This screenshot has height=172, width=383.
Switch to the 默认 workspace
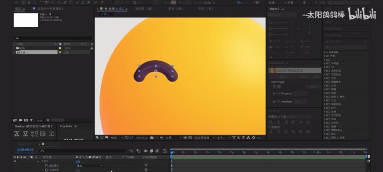[240, 3]
